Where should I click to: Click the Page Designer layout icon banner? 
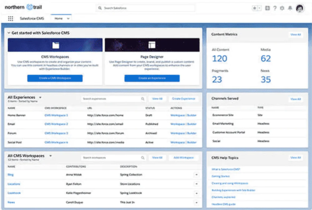[x=152, y=45]
